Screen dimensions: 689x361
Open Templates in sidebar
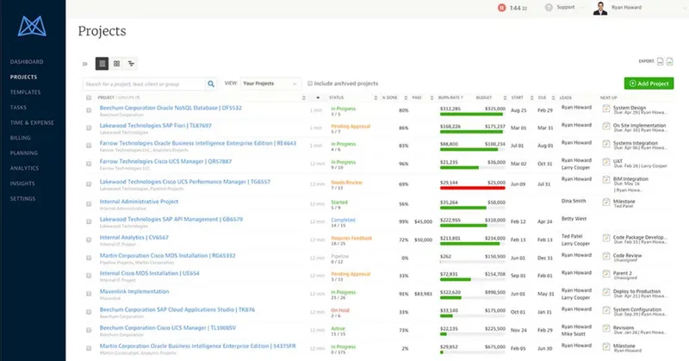[26, 92]
